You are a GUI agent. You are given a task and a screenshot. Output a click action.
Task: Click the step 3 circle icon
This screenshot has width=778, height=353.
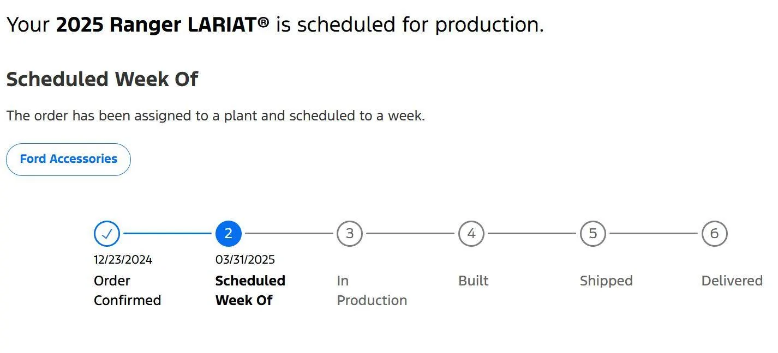coord(350,234)
